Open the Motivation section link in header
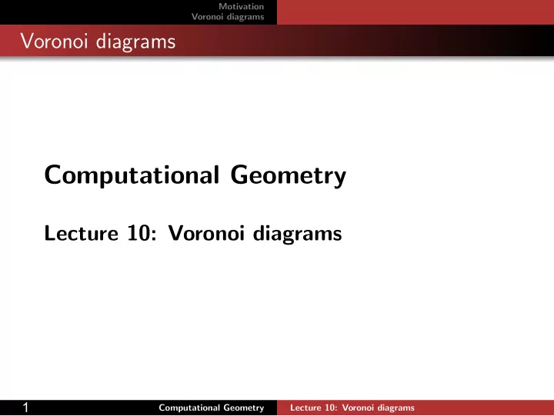The width and height of the screenshot is (554, 416). [x=241, y=6]
